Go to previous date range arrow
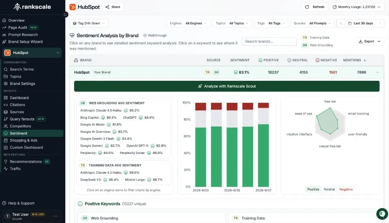The height and width of the screenshot is (223, 389). pyautogui.click(x=341, y=23)
